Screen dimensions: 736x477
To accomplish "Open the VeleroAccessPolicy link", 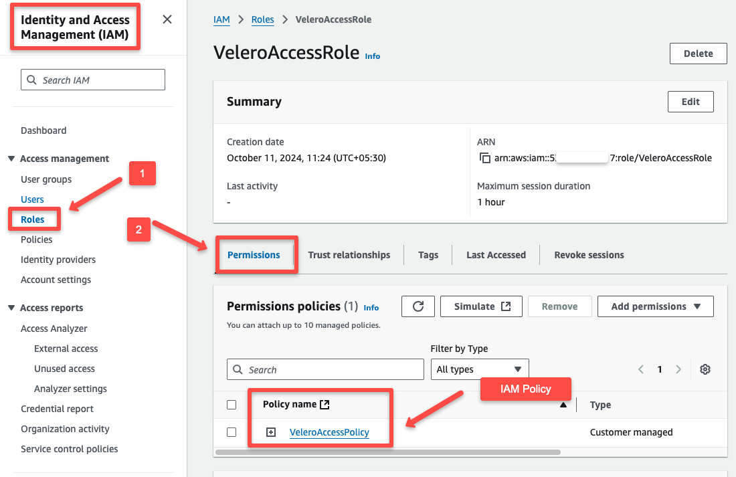I will coord(329,432).
